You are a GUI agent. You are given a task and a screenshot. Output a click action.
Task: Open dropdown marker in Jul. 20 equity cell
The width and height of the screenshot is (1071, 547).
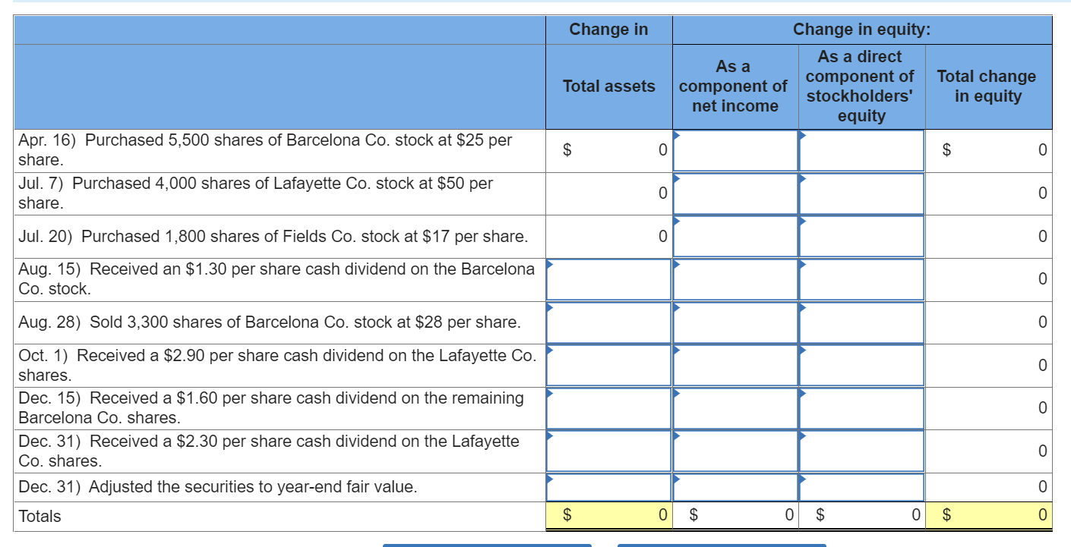[802, 219]
